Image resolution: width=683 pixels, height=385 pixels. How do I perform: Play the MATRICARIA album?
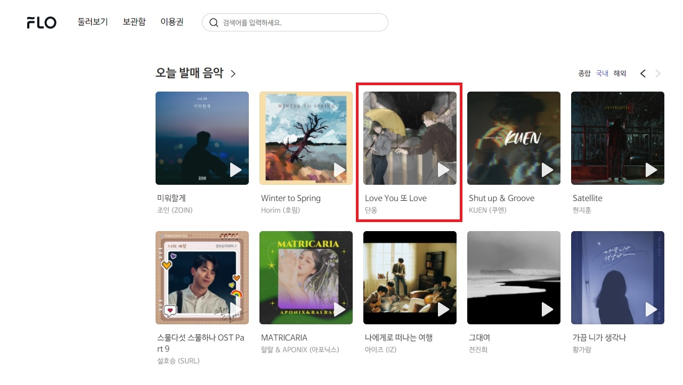pyautogui.click(x=339, y=309)
